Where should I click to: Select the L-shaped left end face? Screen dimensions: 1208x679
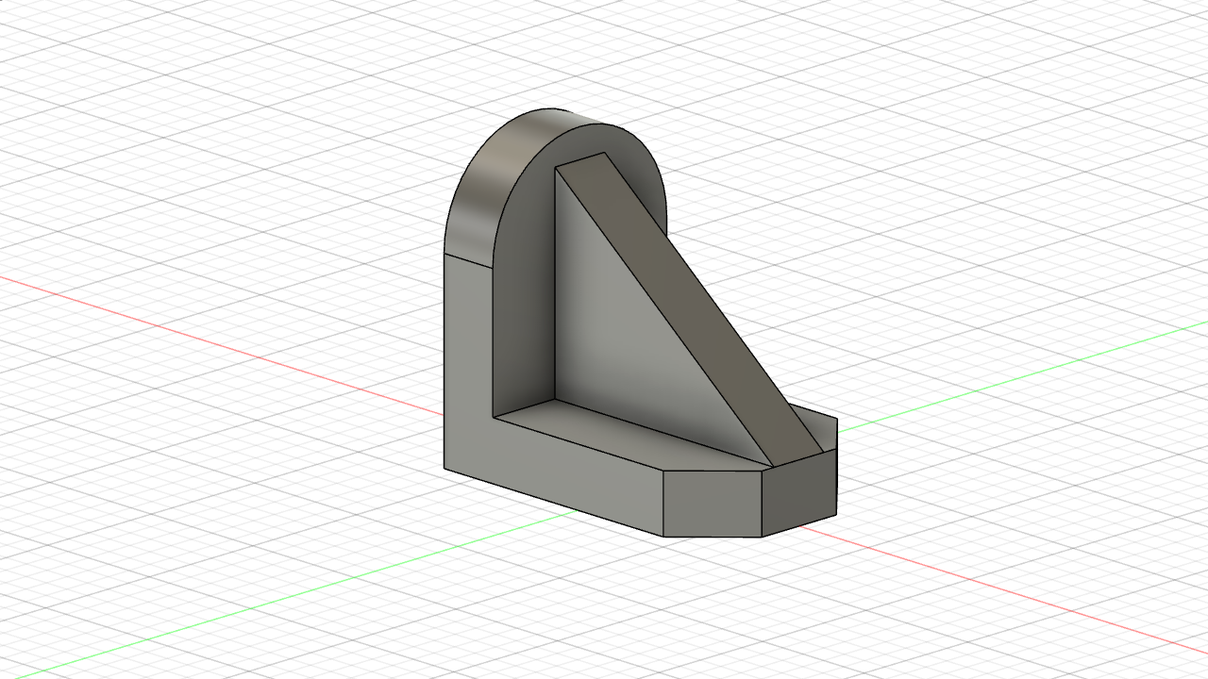point(468,368)
